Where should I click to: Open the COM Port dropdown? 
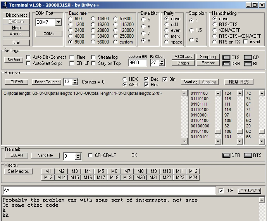[59, 22]
